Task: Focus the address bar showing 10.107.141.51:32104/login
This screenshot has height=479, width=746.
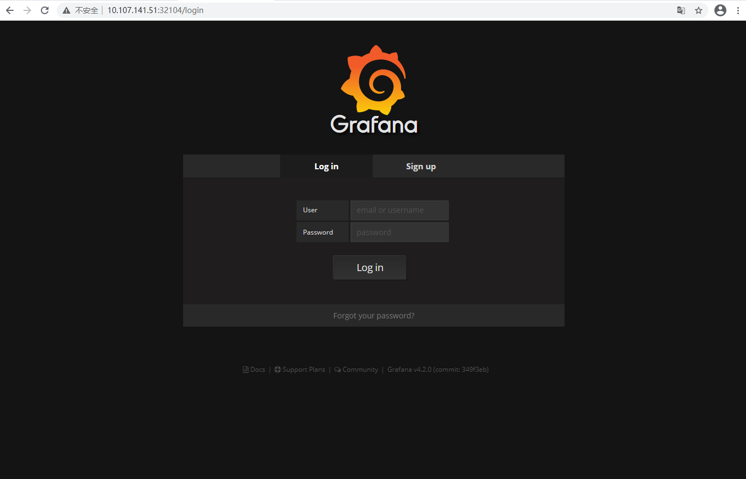Action: (381, 10)
